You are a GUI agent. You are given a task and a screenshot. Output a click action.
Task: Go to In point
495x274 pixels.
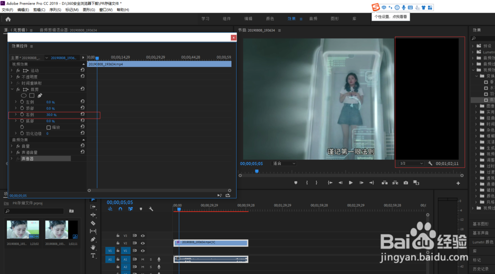point(330,183)
